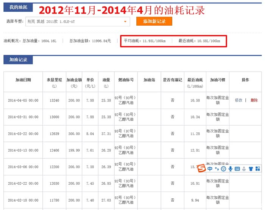Click fuel grade 95号(97号)乙醇汽油
This screenshot has width=265, height=210.
click(x=125, y=133)
